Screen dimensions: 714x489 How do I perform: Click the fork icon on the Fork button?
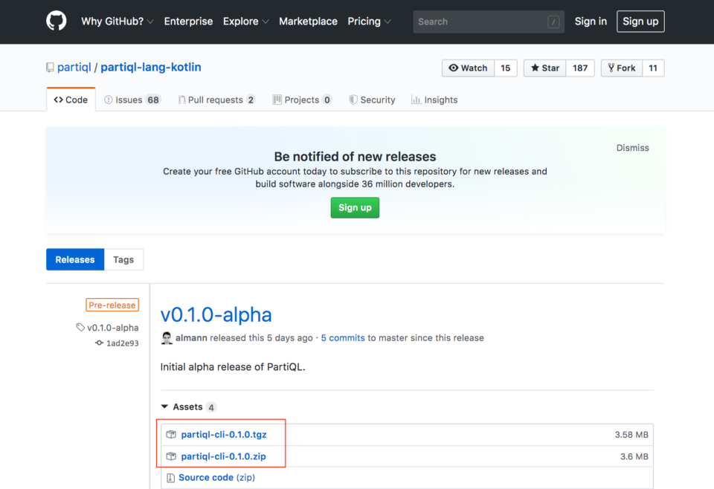tap(610, 68)
